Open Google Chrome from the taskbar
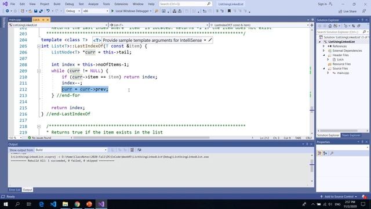 pyautogui.click(x=77, y=204)
